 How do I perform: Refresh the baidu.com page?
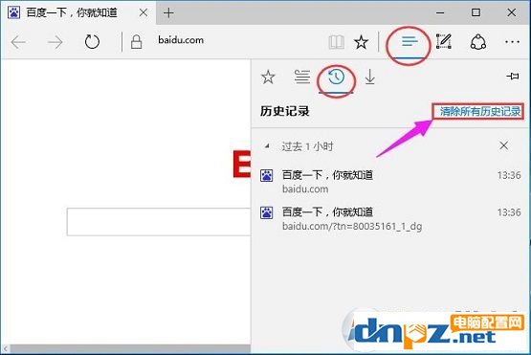click(x=92, y=42)
